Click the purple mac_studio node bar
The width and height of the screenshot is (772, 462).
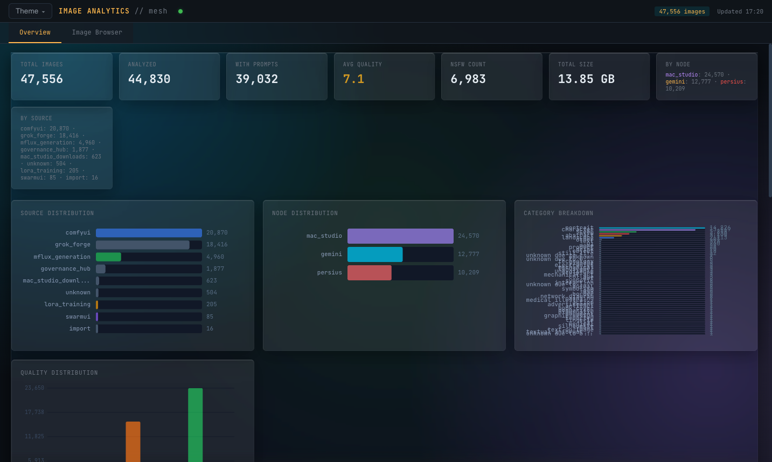point(400,236)
